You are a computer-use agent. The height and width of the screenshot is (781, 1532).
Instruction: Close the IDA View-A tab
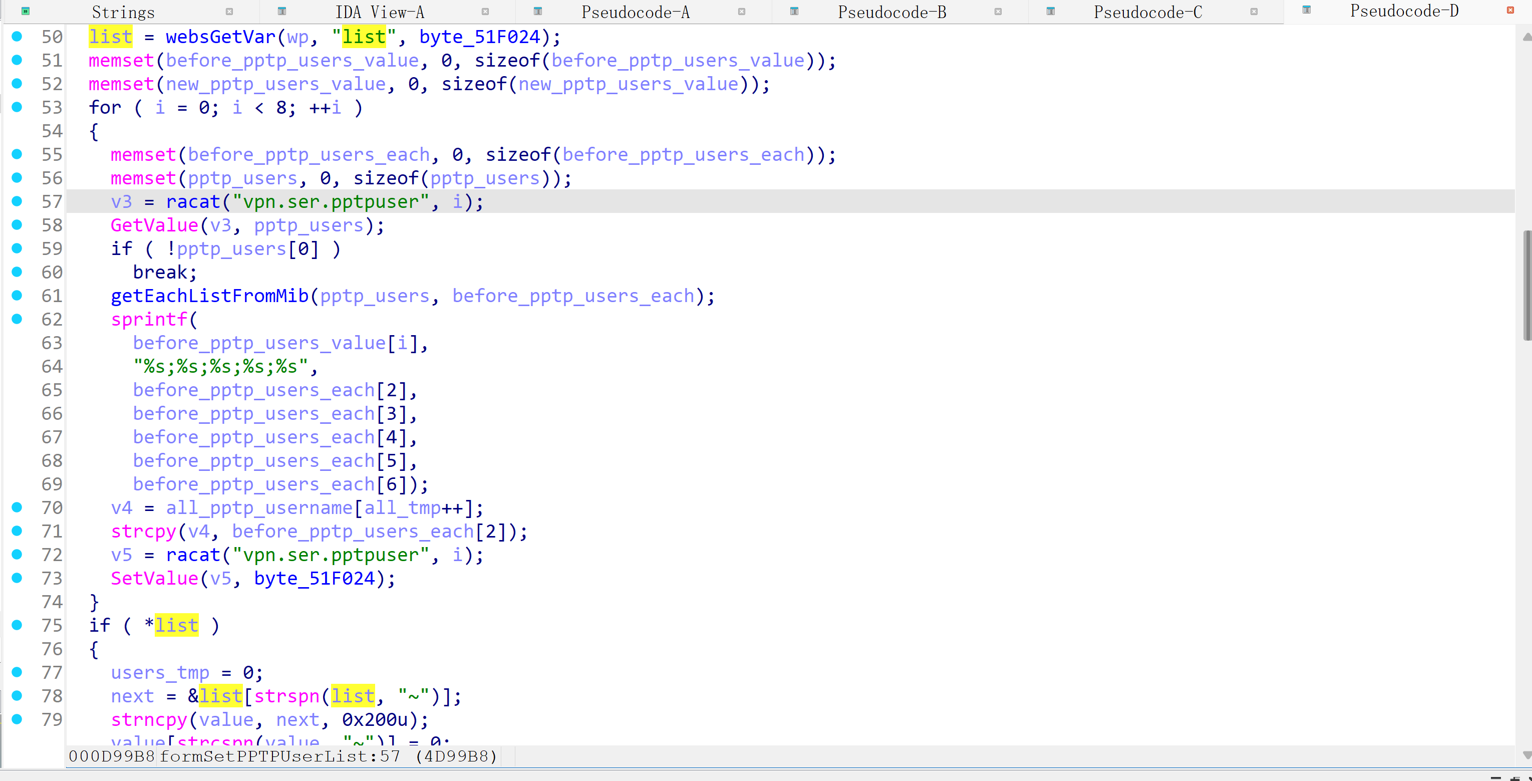coord(485,12)
